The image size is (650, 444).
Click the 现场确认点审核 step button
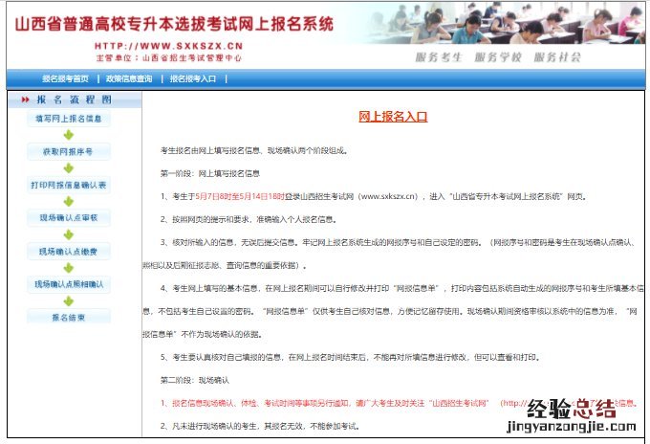point(69,218)
